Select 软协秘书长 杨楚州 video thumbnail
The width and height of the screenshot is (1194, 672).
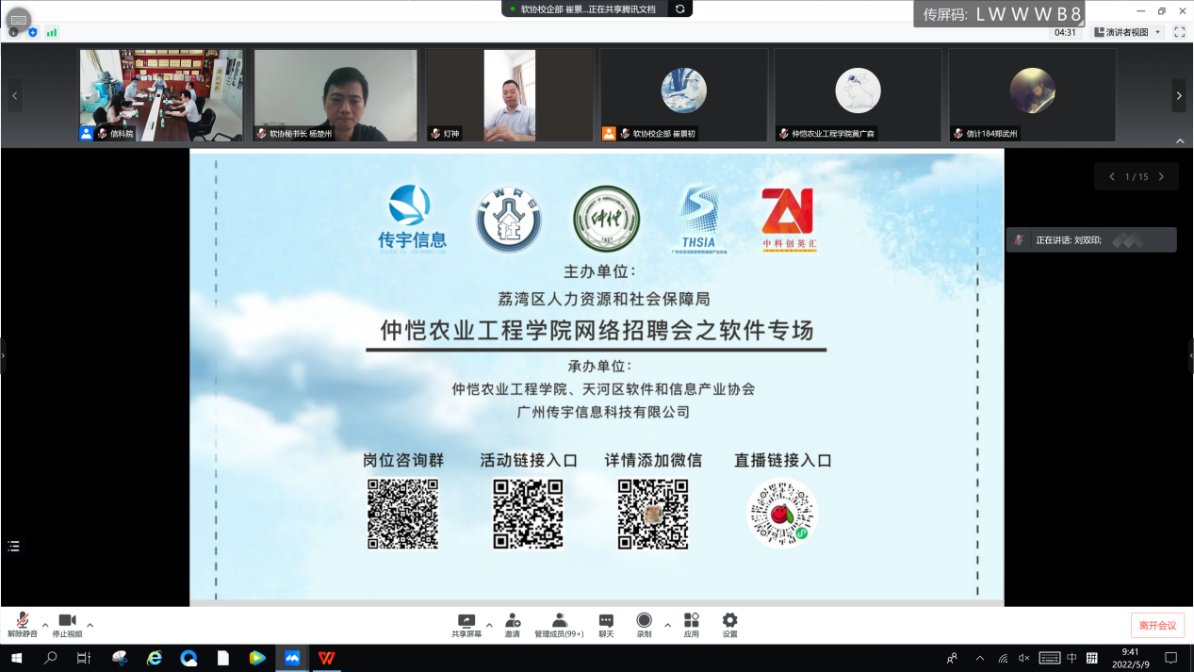click(x=335, y=95)
